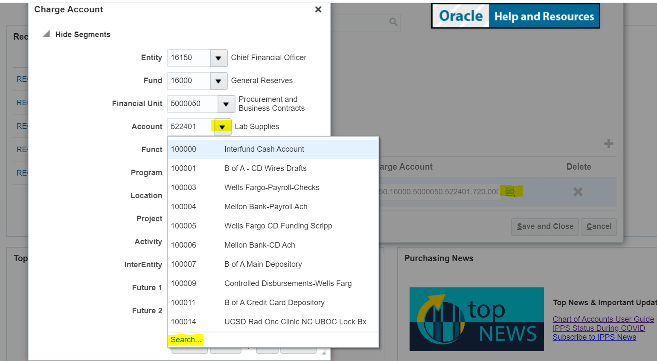The image size is (657, 361).
Task: Click the Entity input field
Action: (189, 58)
